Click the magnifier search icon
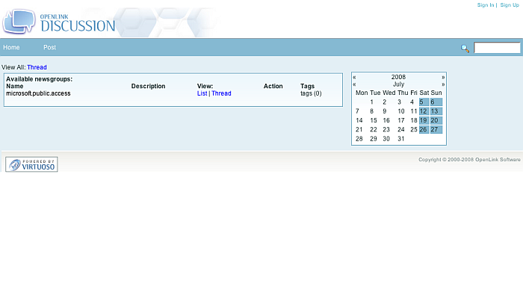Screen dimensions: 523x298 pyautogui.click(x=465, y=49)
